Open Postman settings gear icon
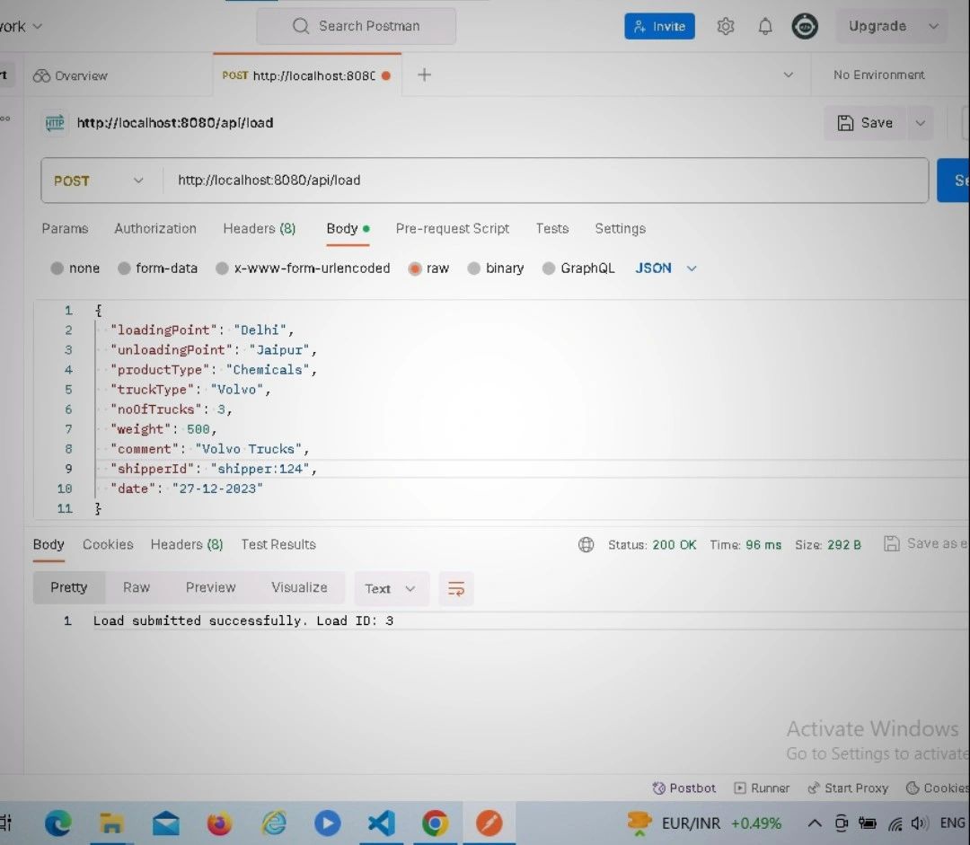This screenshot has height=845, width=970. (x=726, y=27)
